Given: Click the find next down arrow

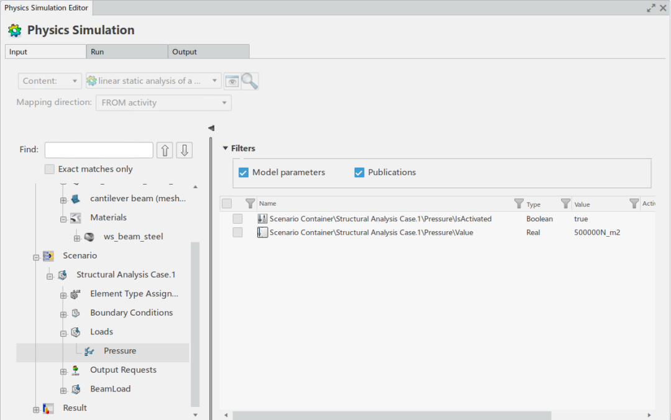Looking at the screenshot, I should point(184,150).
